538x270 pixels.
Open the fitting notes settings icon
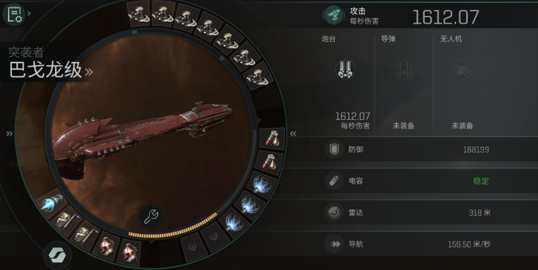point(14,14)
